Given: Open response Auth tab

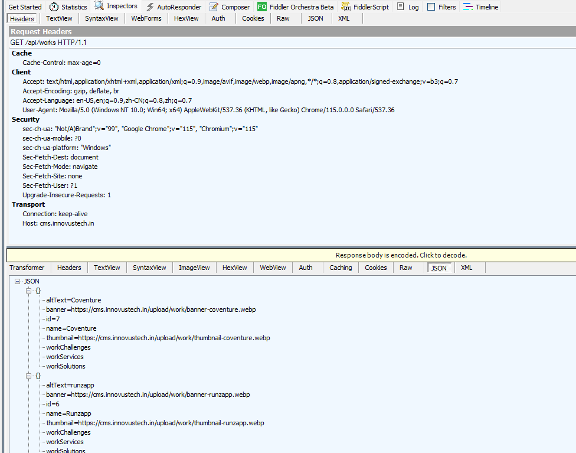Looking at the screenshot, I should (x=306, y=268).
